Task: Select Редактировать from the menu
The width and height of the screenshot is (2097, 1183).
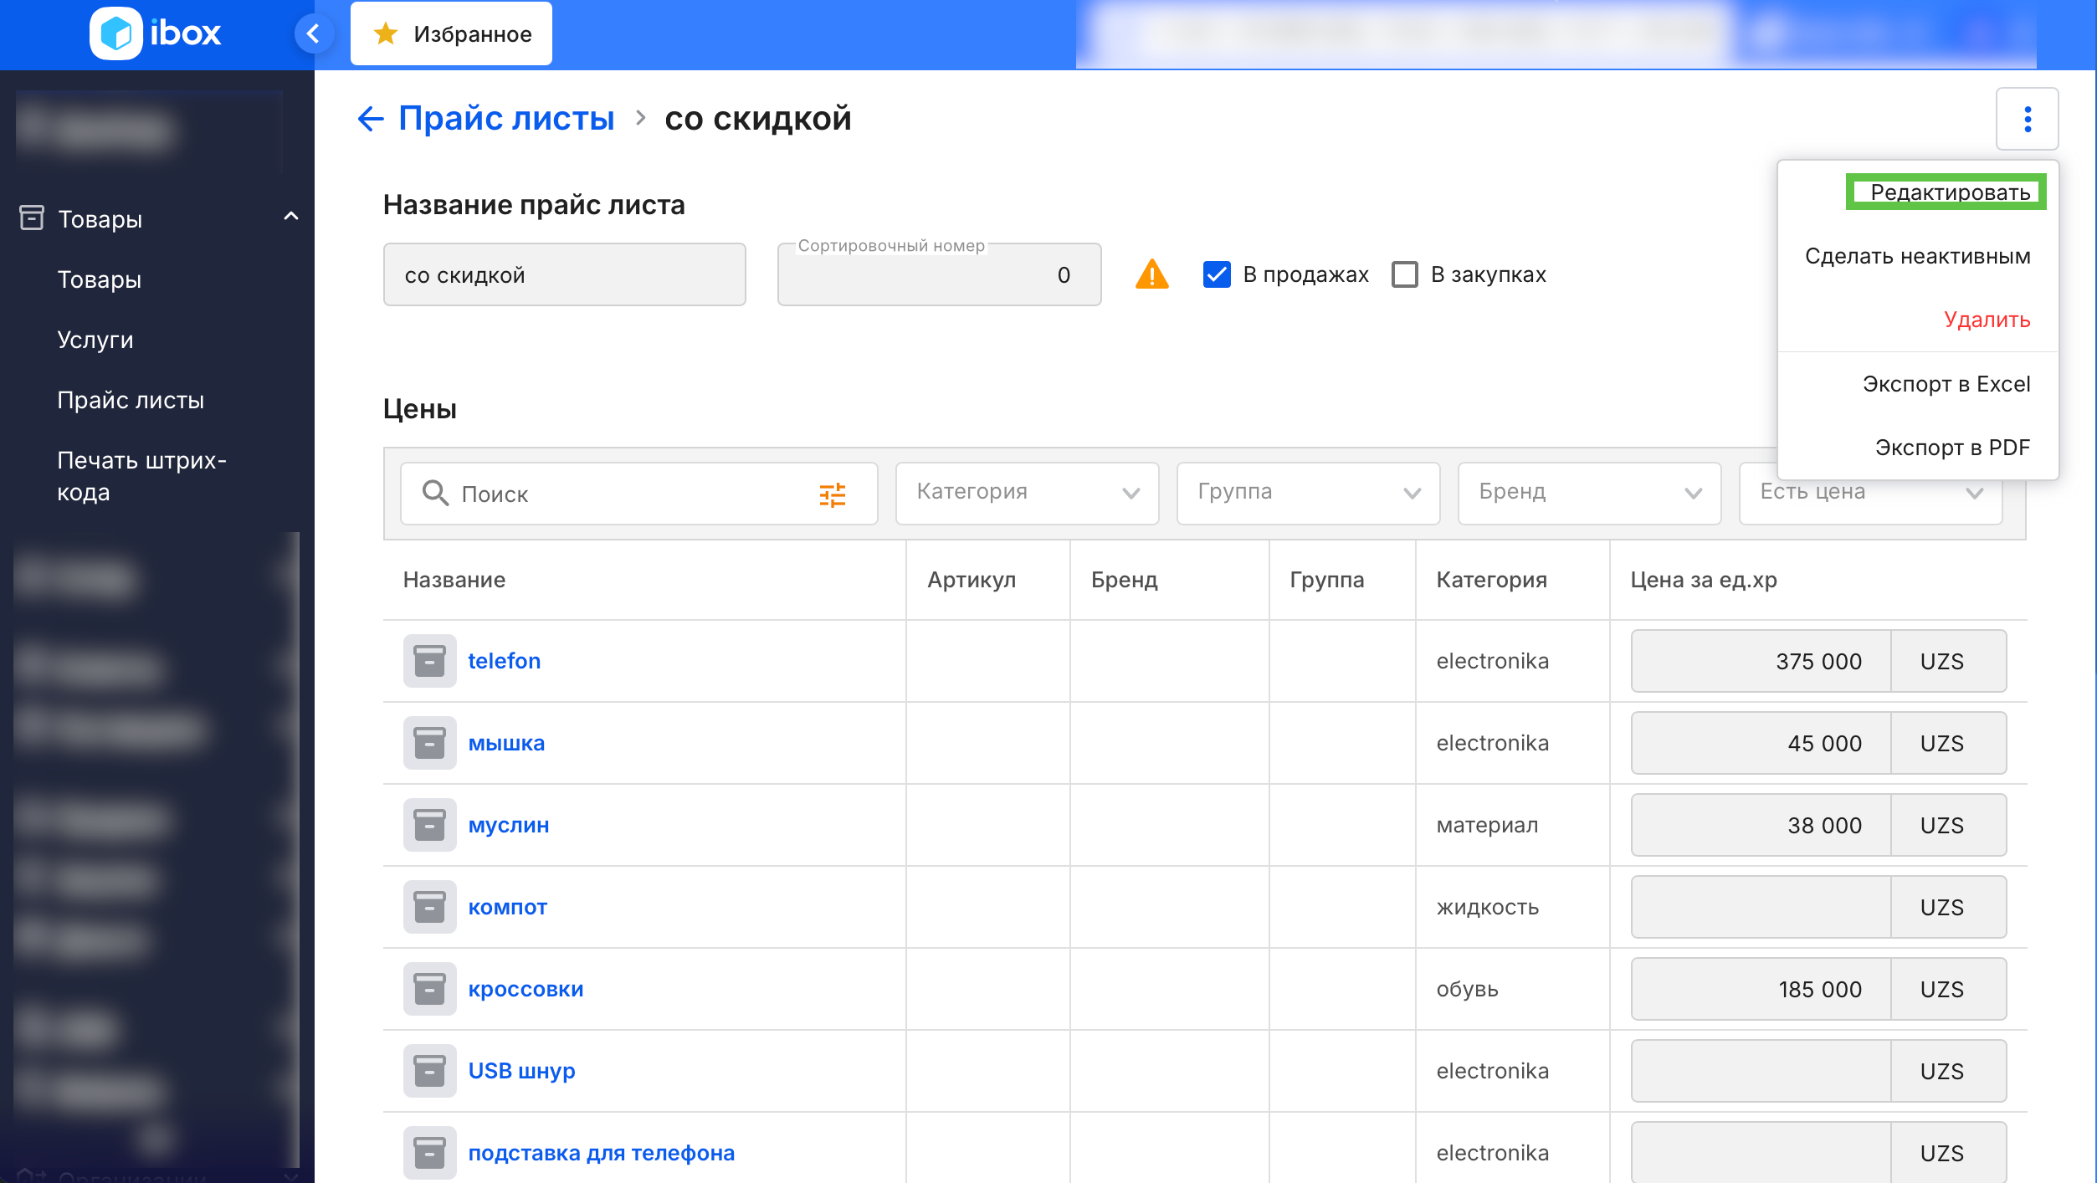Action: click(x=1949, y=192)
